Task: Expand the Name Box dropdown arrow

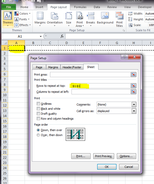Action: 41,36
